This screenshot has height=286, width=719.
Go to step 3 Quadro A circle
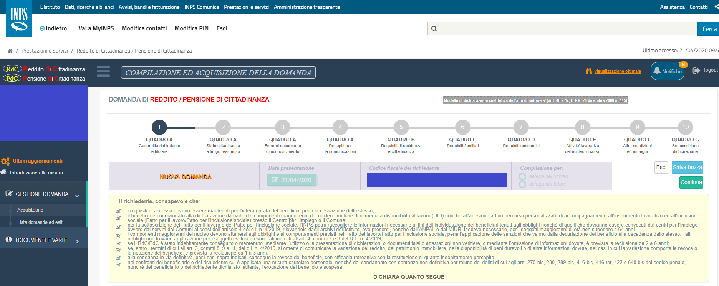283,127
